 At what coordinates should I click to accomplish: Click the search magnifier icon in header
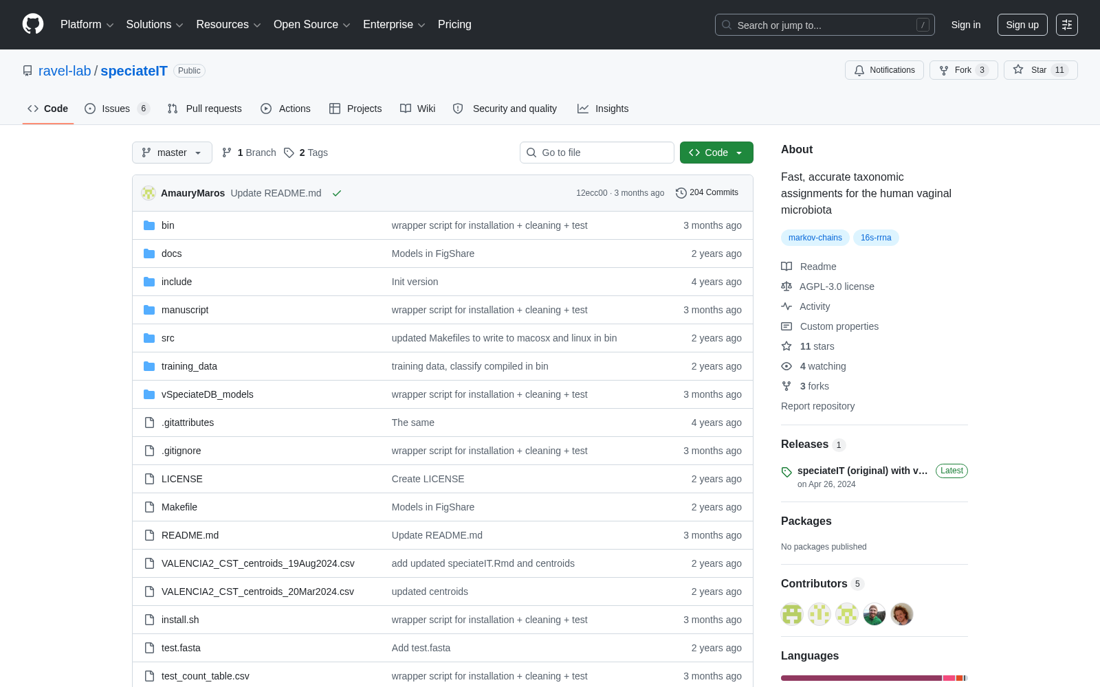[727, 25]
